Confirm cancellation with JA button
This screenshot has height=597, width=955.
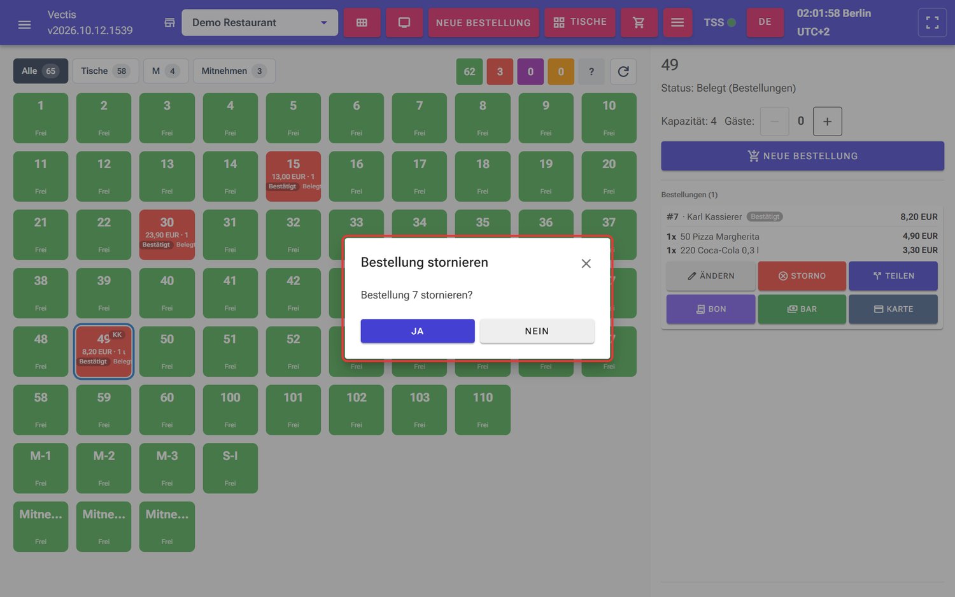pyautogui.click(x=418, y=331)
